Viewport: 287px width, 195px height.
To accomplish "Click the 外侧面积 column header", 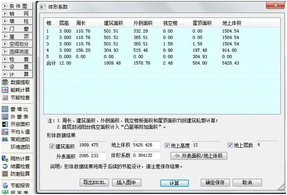I will pyautogui.click(x=146, y=23).
